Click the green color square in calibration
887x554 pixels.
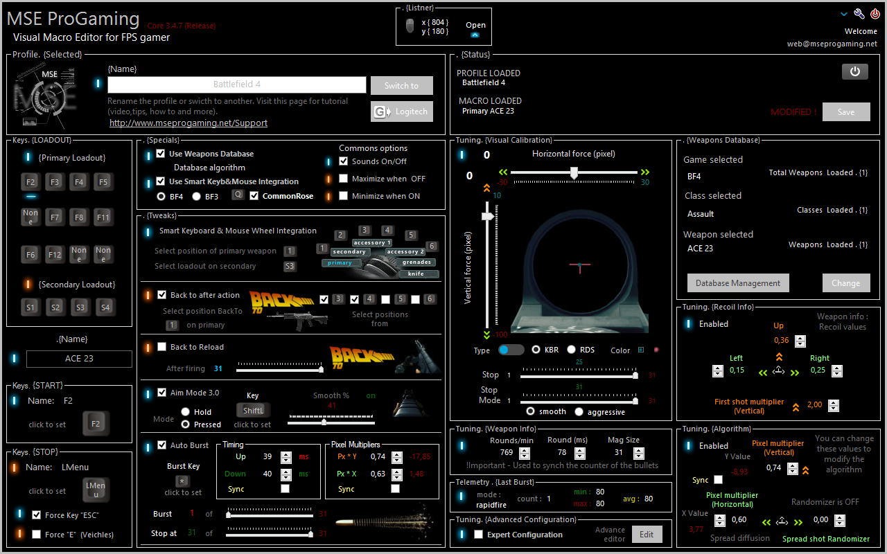pos(641,350)
